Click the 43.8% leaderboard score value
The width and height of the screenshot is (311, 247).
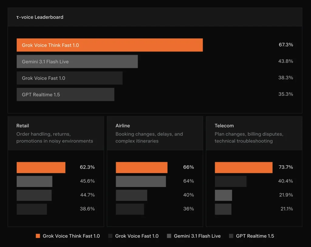[x=286, y=61]
